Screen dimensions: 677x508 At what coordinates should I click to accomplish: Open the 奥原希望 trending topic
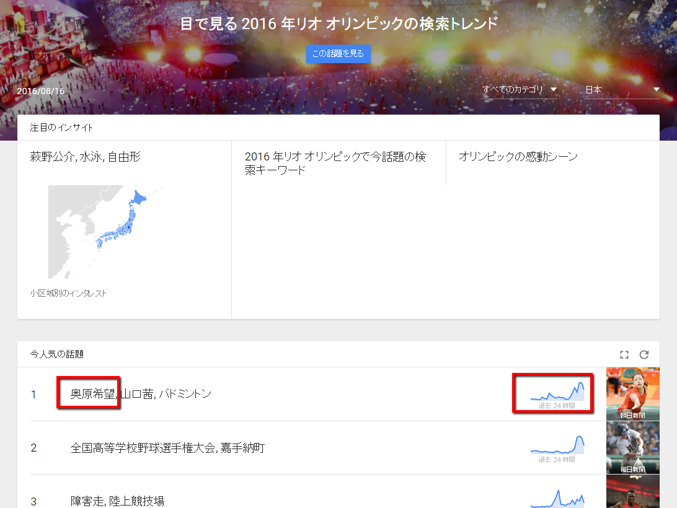(87, 393)
